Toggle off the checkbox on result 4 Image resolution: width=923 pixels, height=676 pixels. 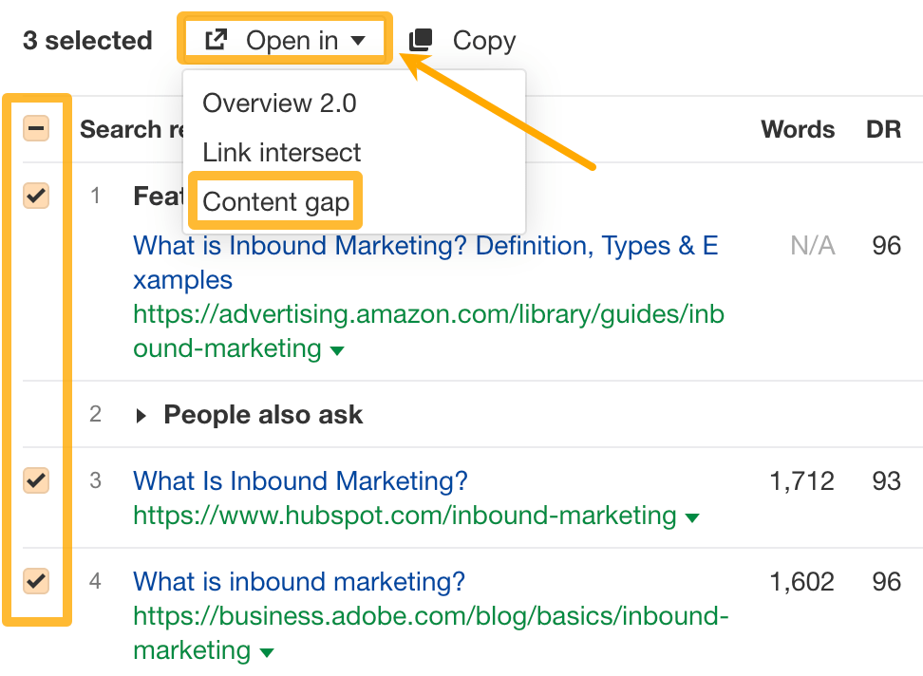pos(36,582)
